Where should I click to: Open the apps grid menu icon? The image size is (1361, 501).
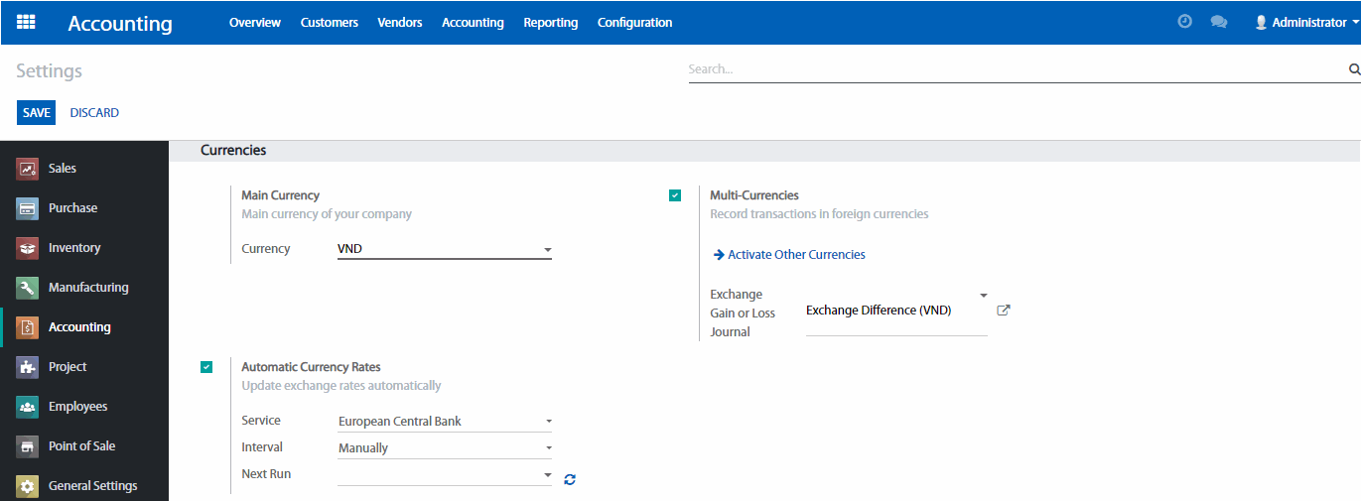(26, 22)
